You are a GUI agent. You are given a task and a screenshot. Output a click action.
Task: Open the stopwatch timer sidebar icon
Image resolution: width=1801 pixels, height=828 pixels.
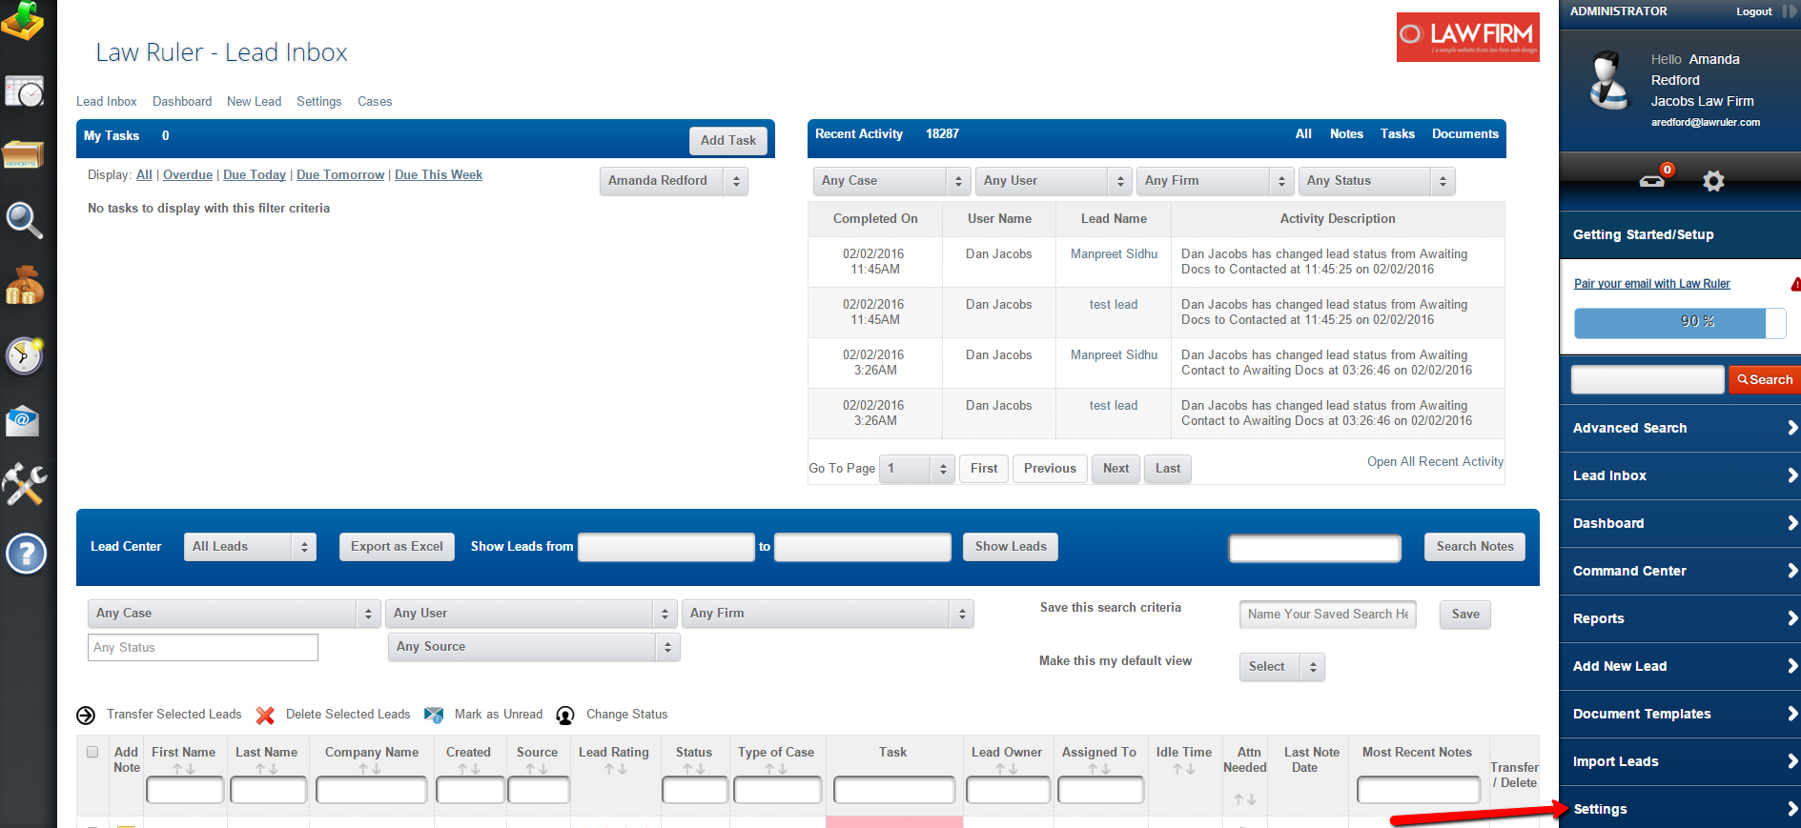click(24, 355)
